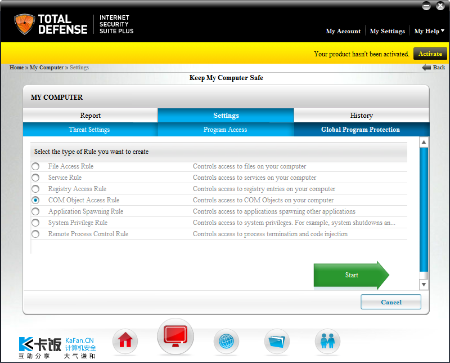450x363 pixels.
Task: Click the scrollbar up arrow
Action: (x=424, y=142)
